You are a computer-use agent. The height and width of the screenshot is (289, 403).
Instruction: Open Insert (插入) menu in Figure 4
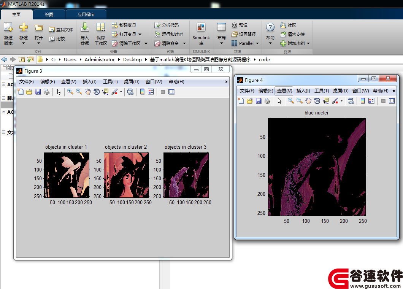(x=303, y=91)
